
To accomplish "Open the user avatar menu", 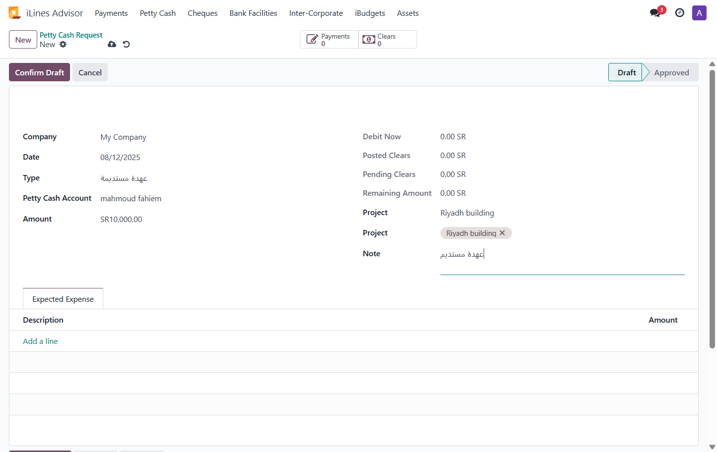I will click(699, 13).
